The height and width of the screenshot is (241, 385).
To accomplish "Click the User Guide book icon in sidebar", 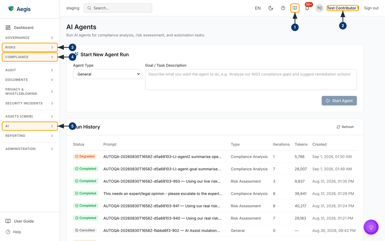I will [8, 221].
